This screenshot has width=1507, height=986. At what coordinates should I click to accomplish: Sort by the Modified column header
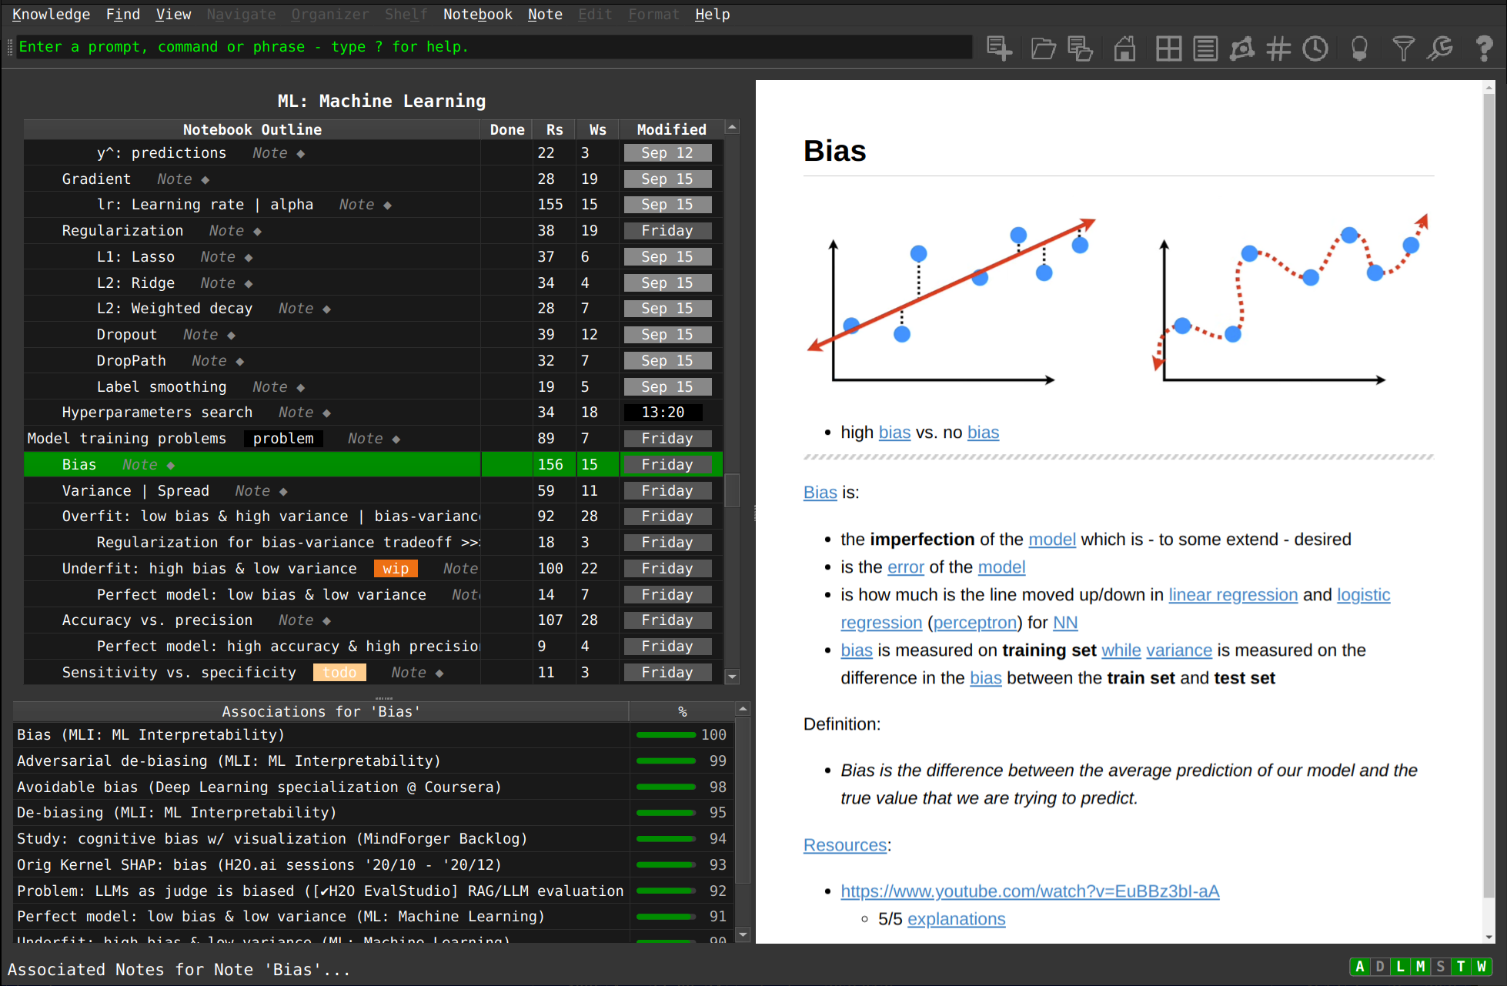(x=671, y=129)
